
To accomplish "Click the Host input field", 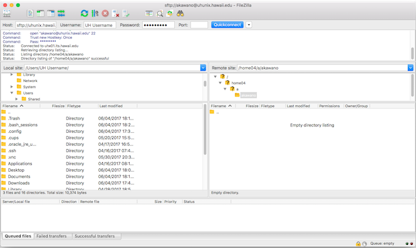I will 36,25.
